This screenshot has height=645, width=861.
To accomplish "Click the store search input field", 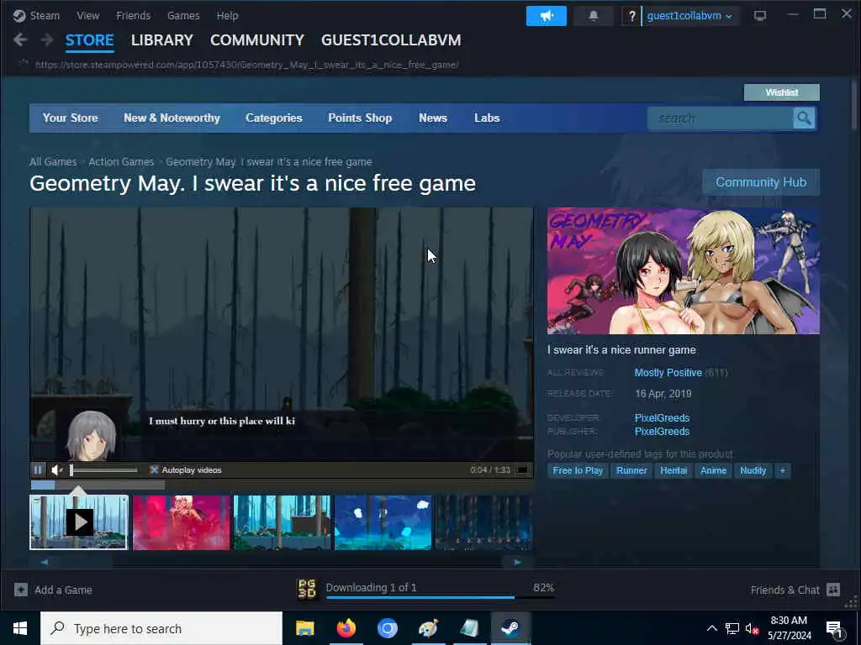I will point(720,118).
